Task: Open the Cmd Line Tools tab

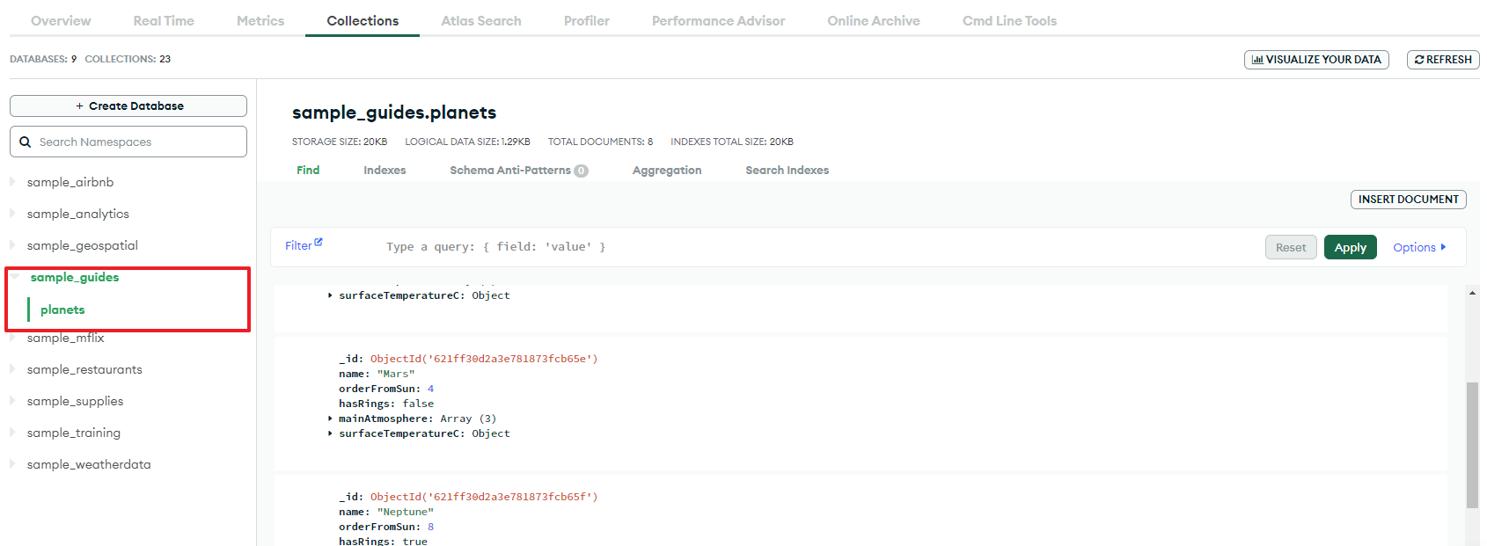Action: point(1009,20)
